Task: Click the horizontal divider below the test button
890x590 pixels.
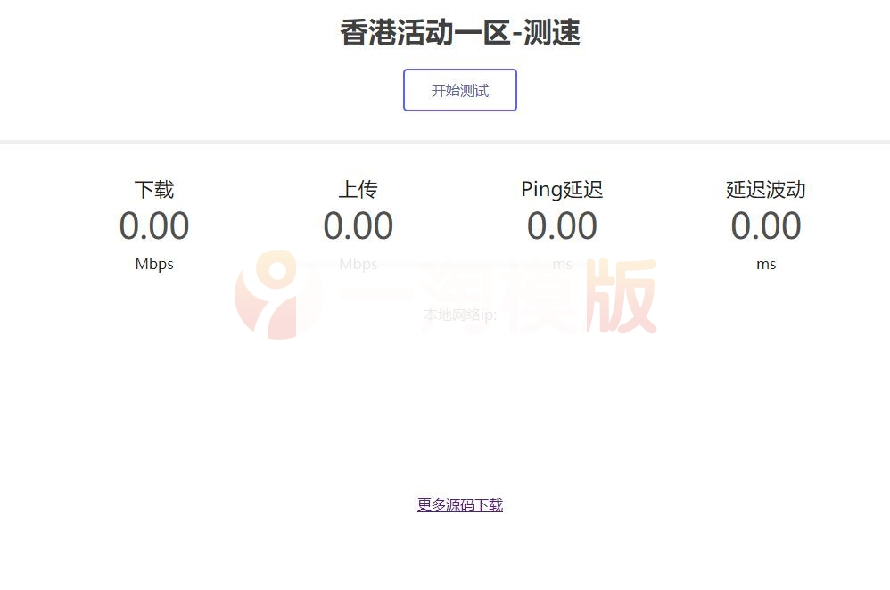Action: [x=445, y=140]
